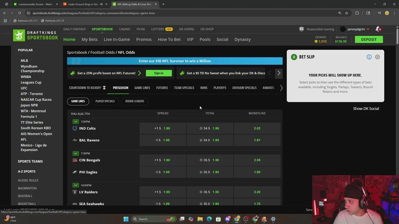Expand the 25% profit boost promo chevron
Screen dimensions: 399x224
(139, 73)
